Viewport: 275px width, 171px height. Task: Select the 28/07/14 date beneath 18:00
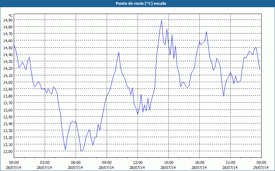(x=199, y=168)
